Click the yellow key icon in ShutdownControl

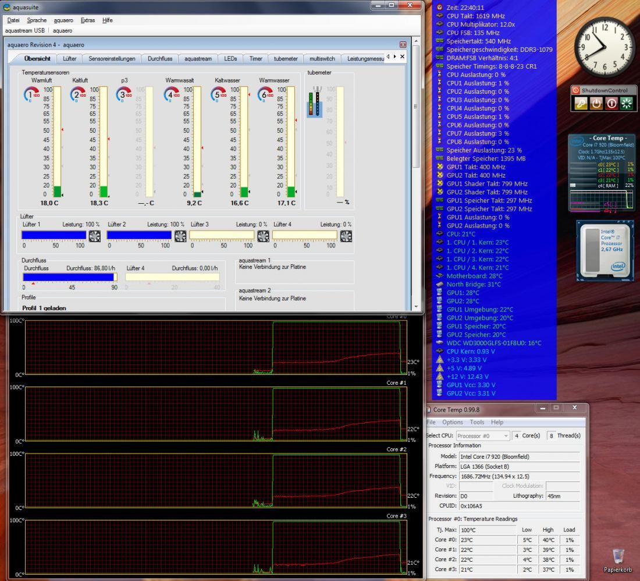coord(581,103)
